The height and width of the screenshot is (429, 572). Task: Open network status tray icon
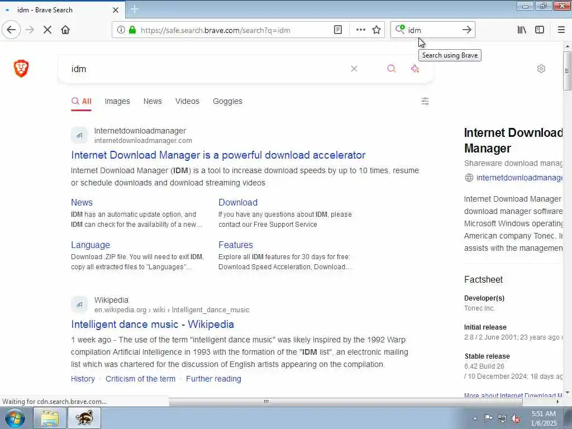502,418
